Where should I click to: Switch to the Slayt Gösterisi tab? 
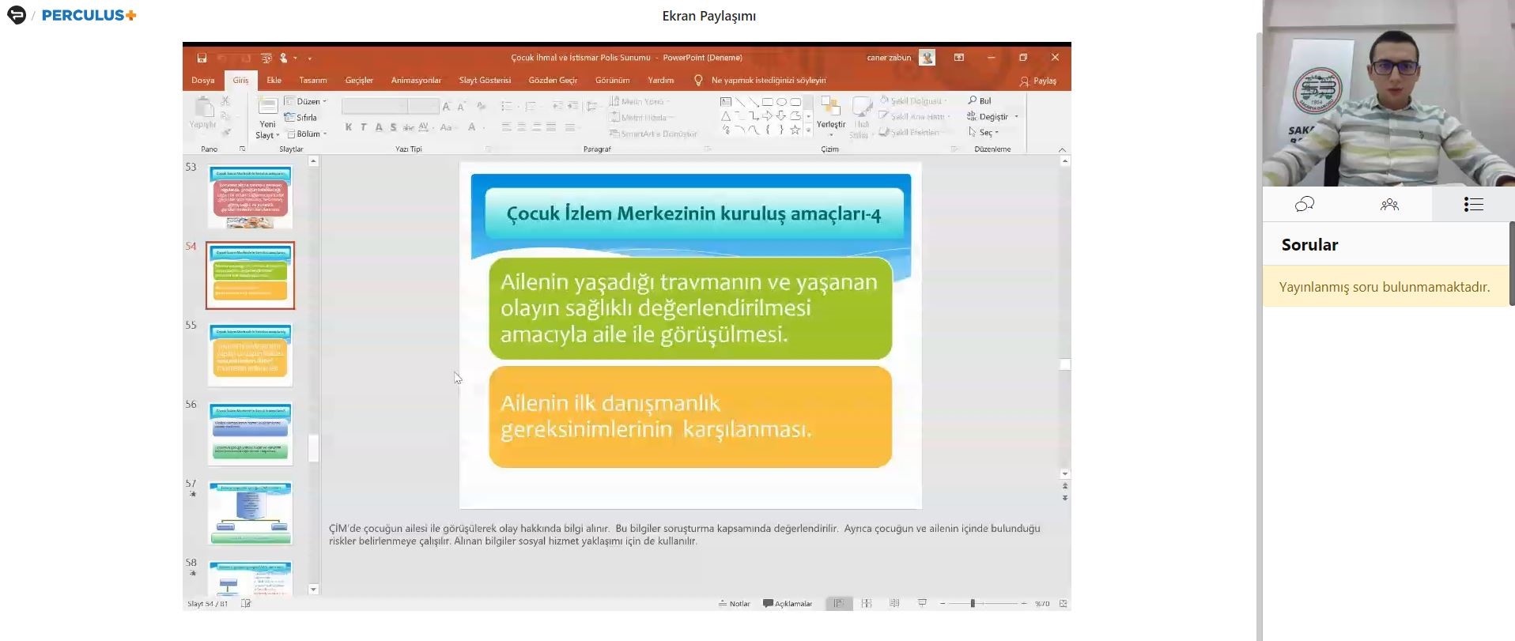click(485, 81)
